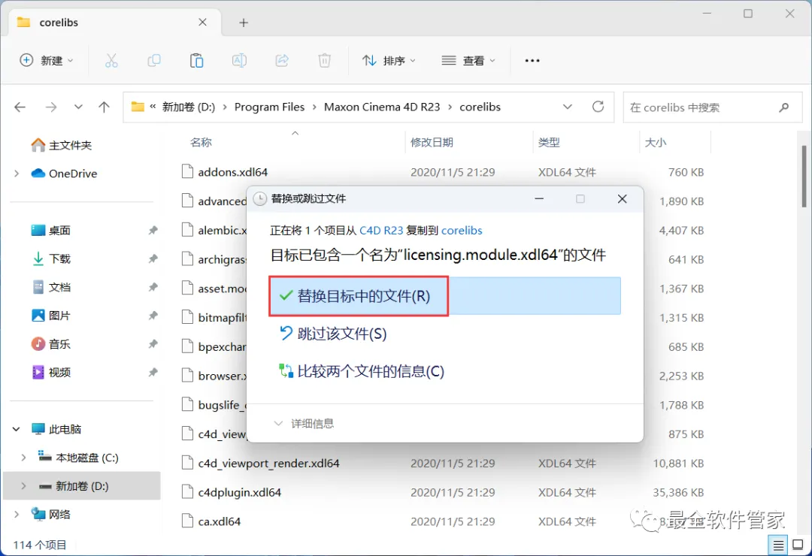Open Desktop quick access folder
Viewport: 812px width, 556px height.
click(x=51, y=231)
